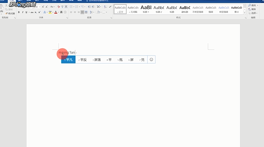This screenshot has width=264, height=147.
Task: Choose IME candidate 4 平
Action: 109,60
